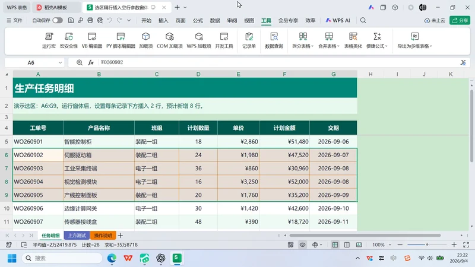This screenshot has height=267, width=475.
Task: Expand the Name Box dropdown arrow
Action: (61, 63)
